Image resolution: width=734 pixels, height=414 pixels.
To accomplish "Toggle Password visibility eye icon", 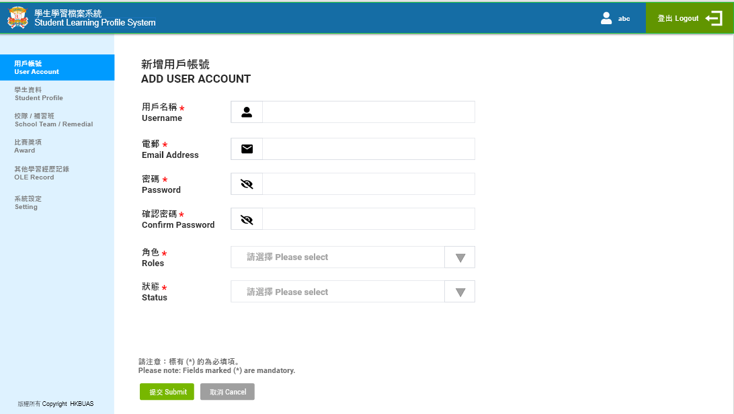I will (x=247, y=183).
